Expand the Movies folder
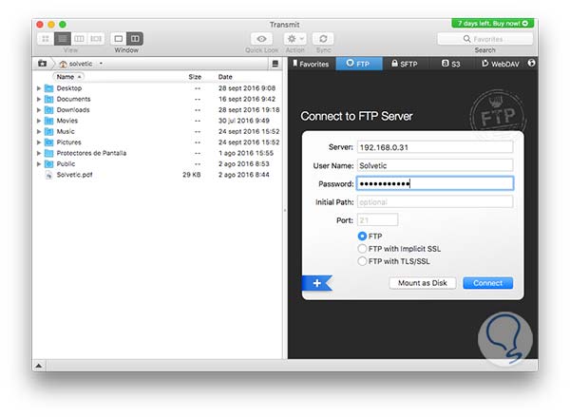570x417 pixels. [x=39, y=121]
